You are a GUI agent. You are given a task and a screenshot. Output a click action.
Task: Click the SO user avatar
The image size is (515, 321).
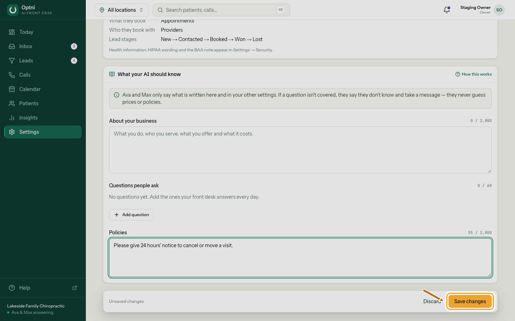499,10
